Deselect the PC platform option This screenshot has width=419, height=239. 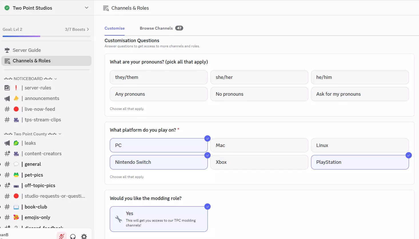click(x=159, y=145)
